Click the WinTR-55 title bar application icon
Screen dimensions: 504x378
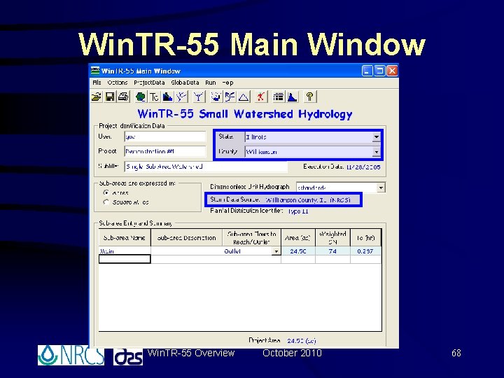click(x=95, y=71)
